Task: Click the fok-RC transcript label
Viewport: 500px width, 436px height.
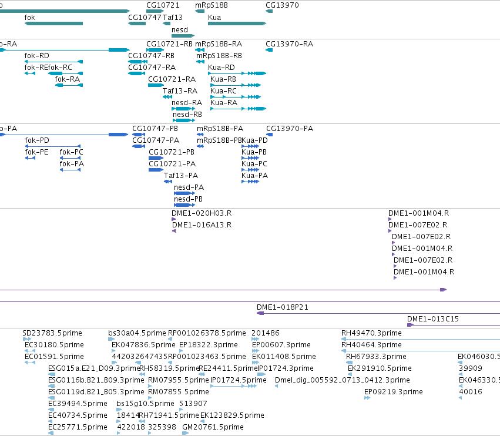Action: click(61, 68)
